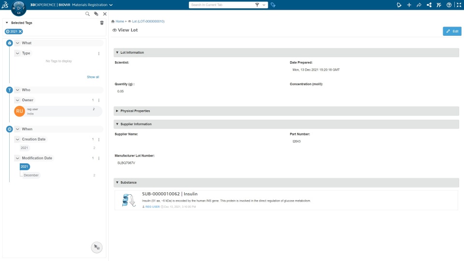
Task: Open the Owner options menu (three dots)
Action: pyautogui.click(x=99, y=101)
